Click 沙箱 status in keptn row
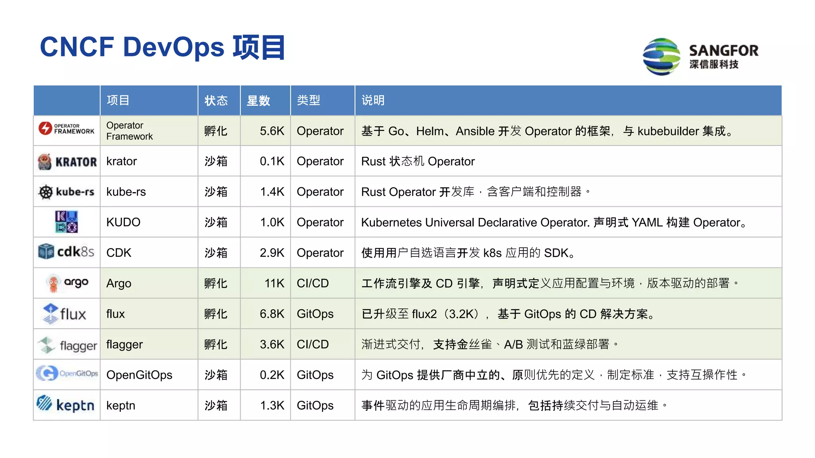The image size is (815, 458). (216, 406)
